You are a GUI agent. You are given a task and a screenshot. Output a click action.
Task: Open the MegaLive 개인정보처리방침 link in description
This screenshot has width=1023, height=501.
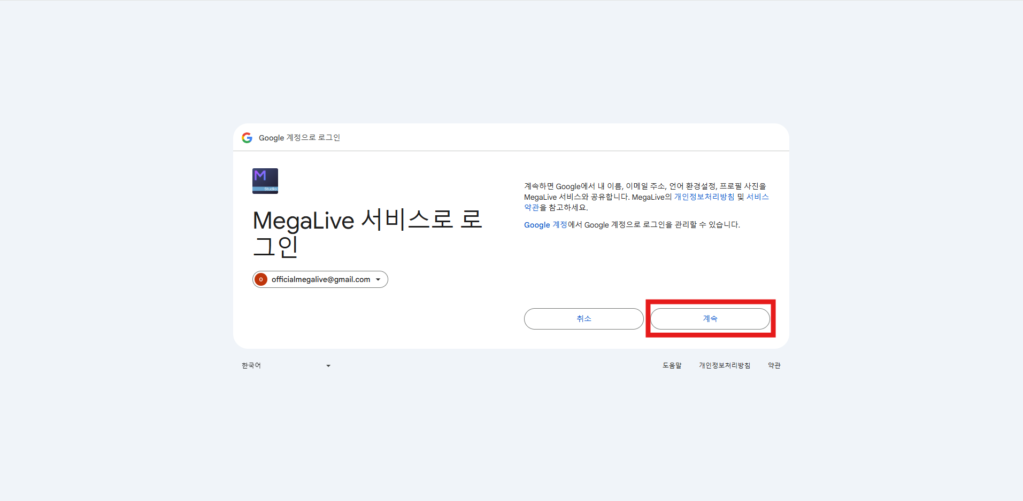click(x=704, y=197)
